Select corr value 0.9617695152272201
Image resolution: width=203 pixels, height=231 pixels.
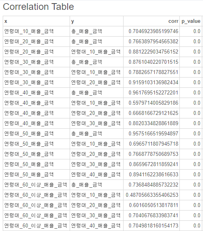[x=153, y=93]
